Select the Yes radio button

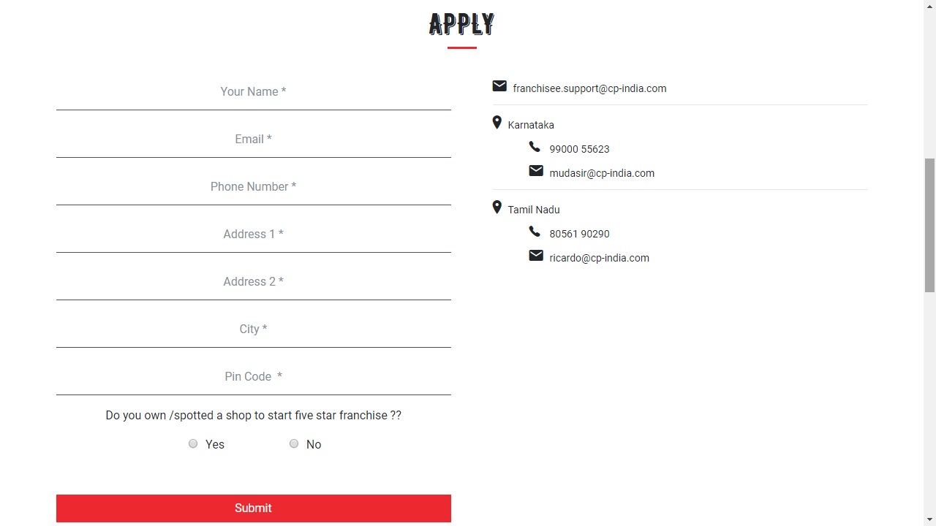pos(193,443)
